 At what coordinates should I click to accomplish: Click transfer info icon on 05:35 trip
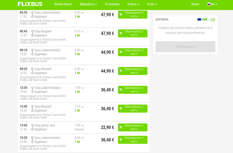tap(78, 17)
